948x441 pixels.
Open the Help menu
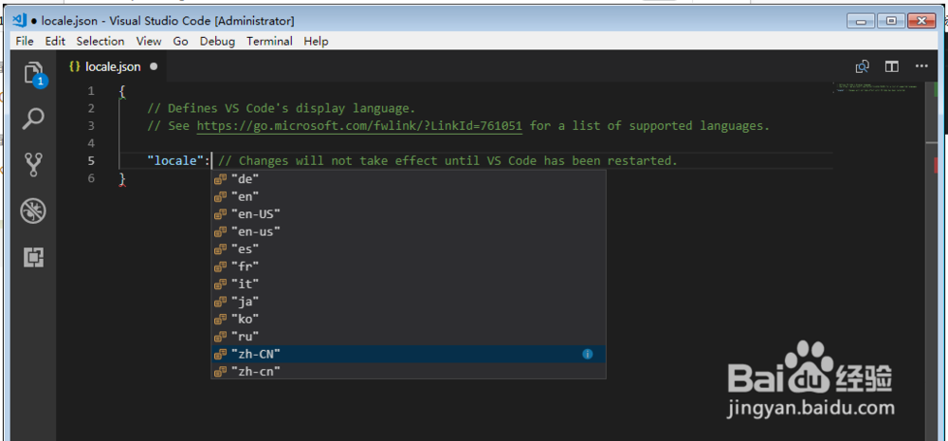pos(317,41)
